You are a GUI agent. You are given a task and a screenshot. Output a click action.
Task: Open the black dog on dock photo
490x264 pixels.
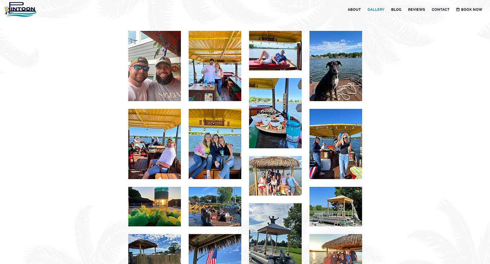click(335, 66)
